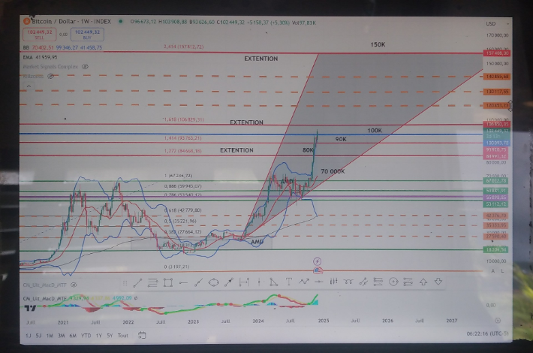This screenshot has width=533, height=353.
Task: Click the red 157 408,00 price label
Action: (497, 53)
